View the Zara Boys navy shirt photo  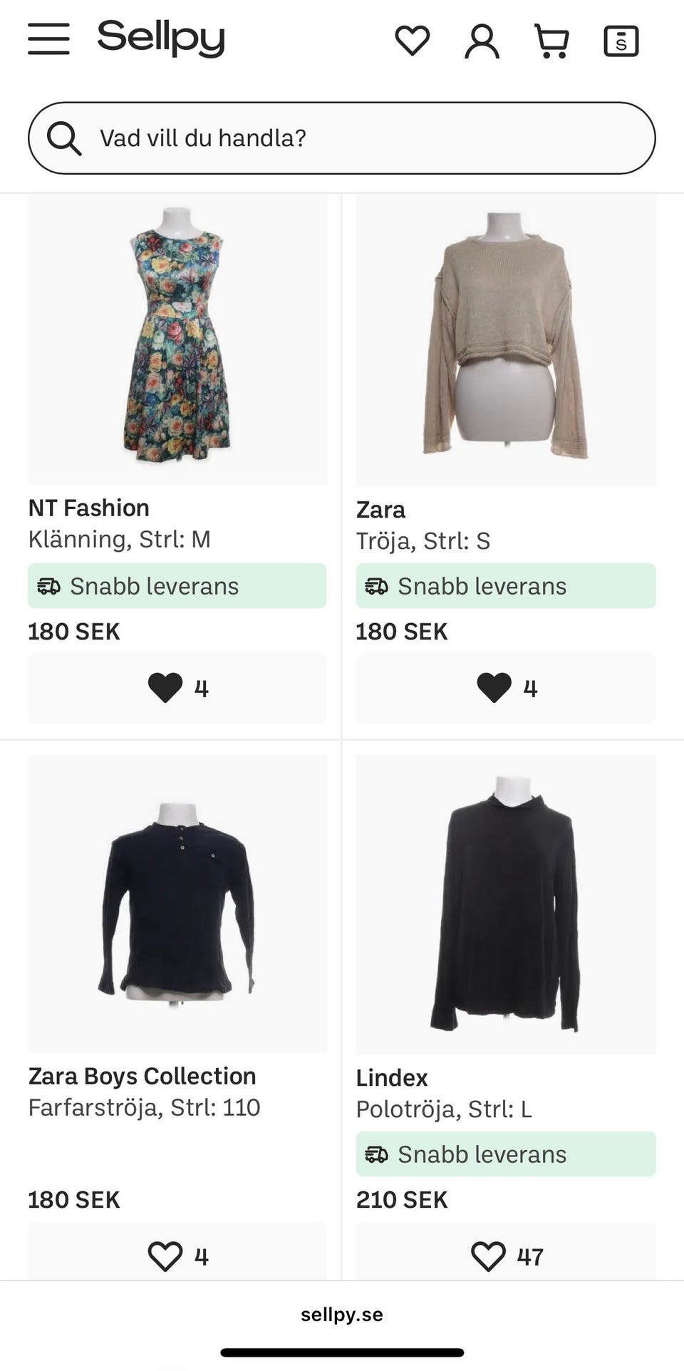(177, 903)
